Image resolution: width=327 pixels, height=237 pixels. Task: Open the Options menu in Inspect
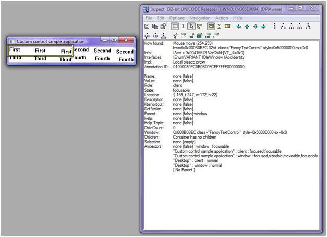[x=177, y=18]
